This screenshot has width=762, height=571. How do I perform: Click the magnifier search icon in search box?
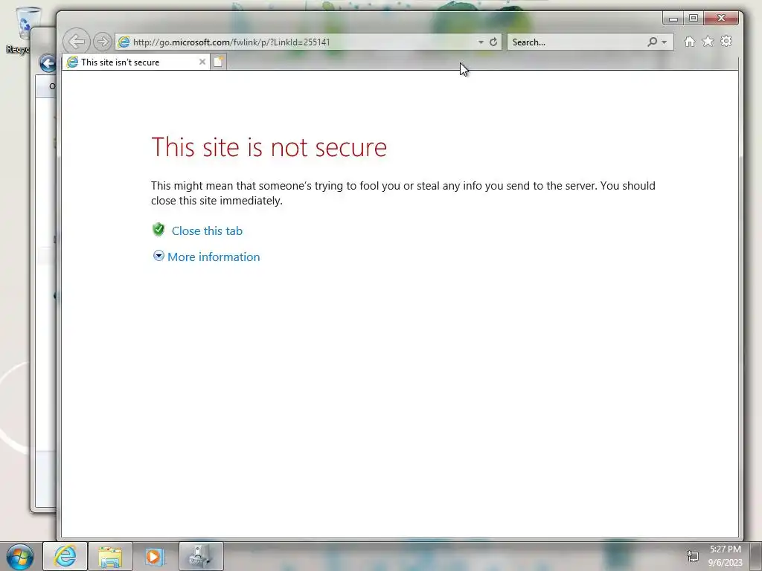(x=652, y=42)
